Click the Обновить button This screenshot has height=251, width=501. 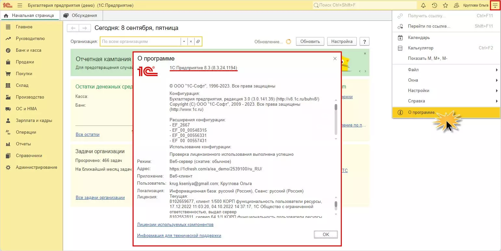point(310,42)
